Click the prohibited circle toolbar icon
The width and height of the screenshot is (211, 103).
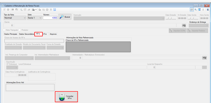[47, 10]
